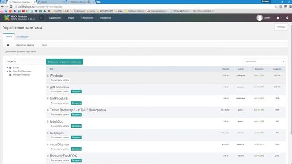
Task: Expand the Subpages package row
Action: tap(47, 133)
